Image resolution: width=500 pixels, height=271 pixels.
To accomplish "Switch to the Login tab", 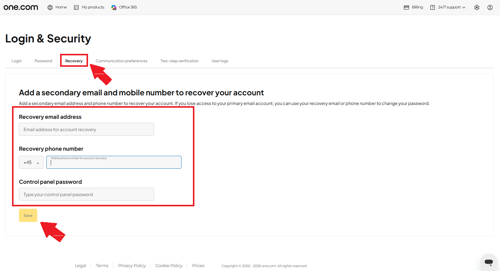I will tap(17, 61).
